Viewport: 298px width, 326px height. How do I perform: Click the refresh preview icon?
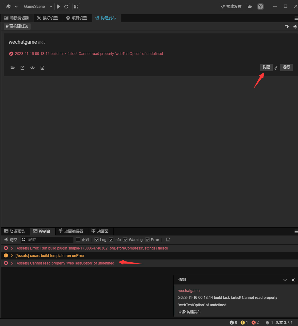tap(66, 7)
